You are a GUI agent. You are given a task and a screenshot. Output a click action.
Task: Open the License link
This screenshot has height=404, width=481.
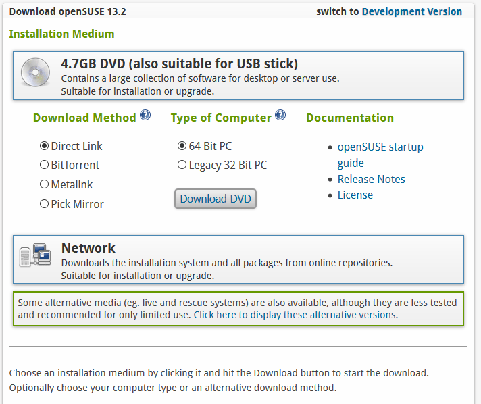click(x=355, y=195)
